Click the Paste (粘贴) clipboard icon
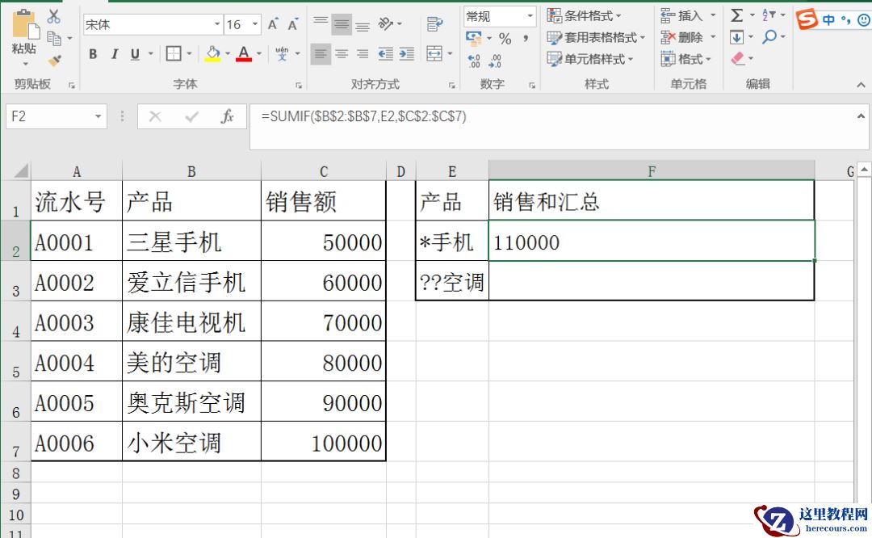Image resolution: width=872 pixels, height=538 pixels. click(x=24, y=26)
